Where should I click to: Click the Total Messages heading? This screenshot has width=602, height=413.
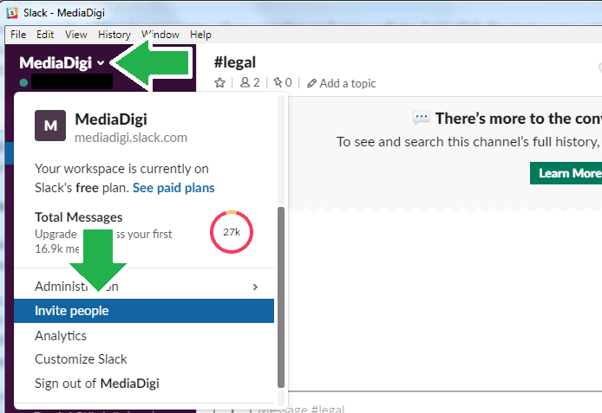79,217
